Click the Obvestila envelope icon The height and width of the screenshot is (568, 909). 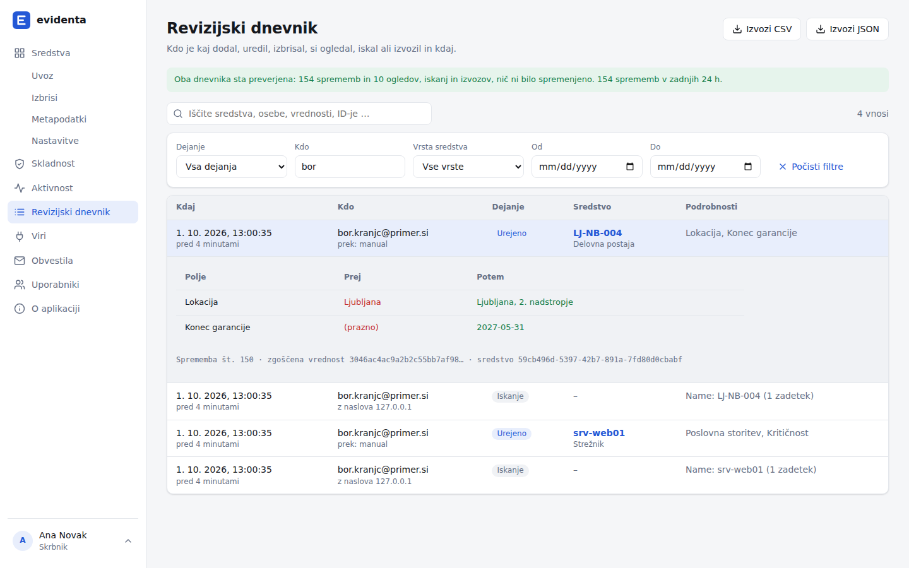20,261
